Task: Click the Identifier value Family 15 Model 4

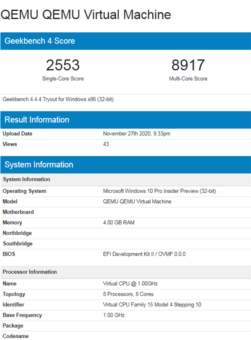Action: click(x=152, y=305)
